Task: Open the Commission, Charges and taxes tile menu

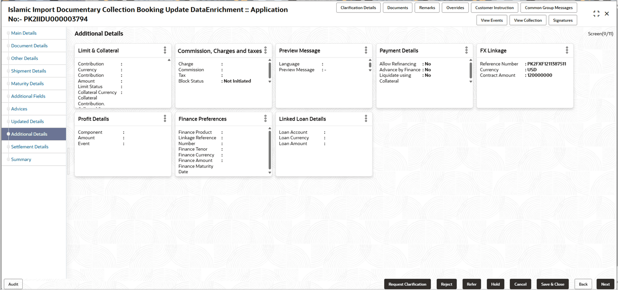Action: tap(265, 50)
